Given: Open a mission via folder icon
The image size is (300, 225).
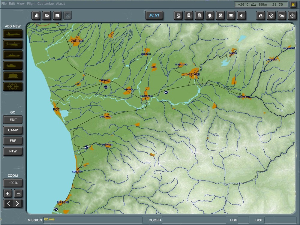Looking at the screenshot, I should tap(46, 15).
